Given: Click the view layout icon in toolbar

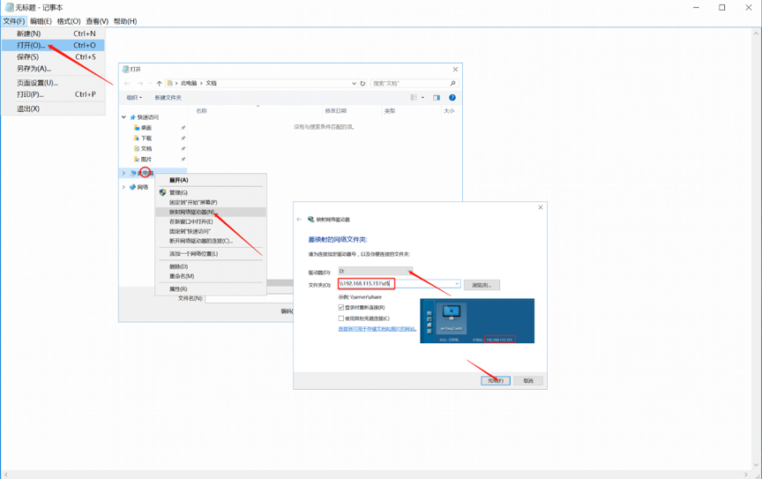Looking at the screenshot, I should (x=414, y=98).
